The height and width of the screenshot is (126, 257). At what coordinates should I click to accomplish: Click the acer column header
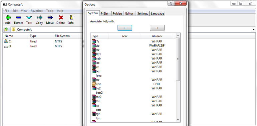pos(125,36)
